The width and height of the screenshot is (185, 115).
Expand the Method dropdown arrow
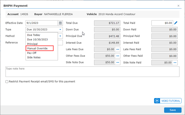point(60,36)
